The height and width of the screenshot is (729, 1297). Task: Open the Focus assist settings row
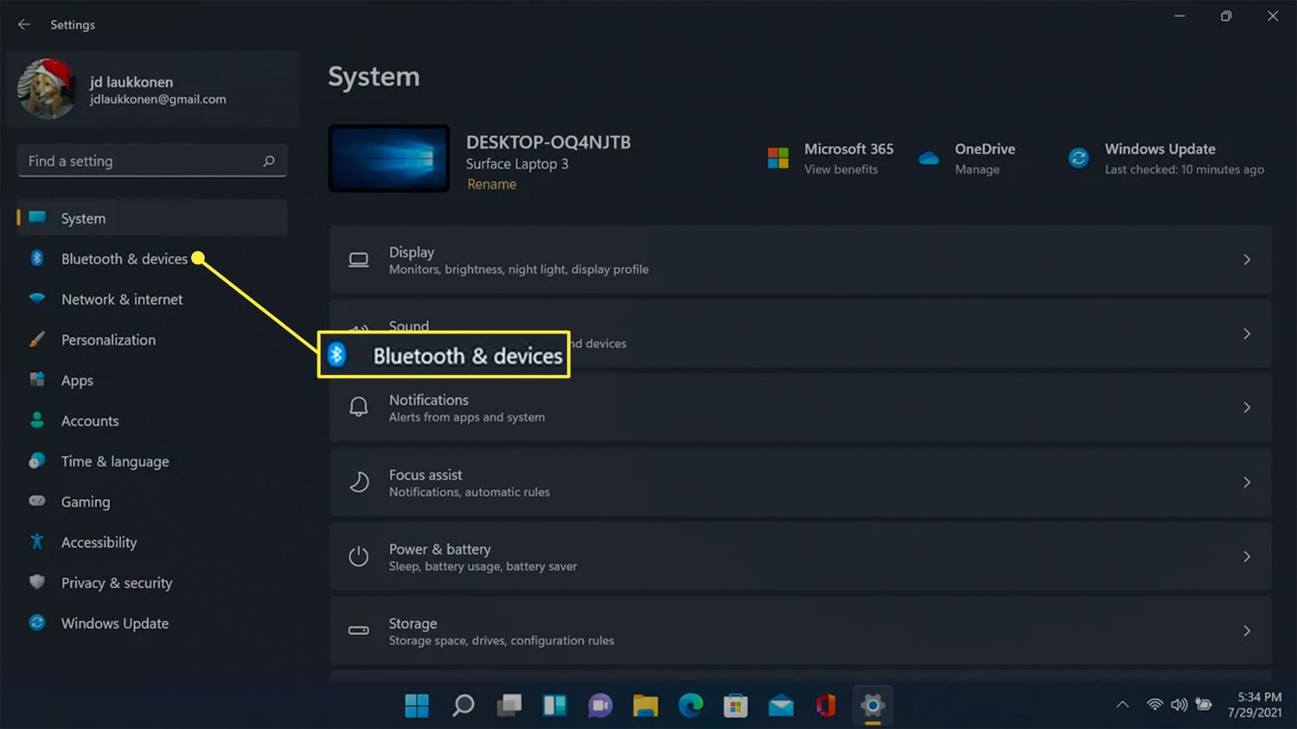click(x=800, y=483)
